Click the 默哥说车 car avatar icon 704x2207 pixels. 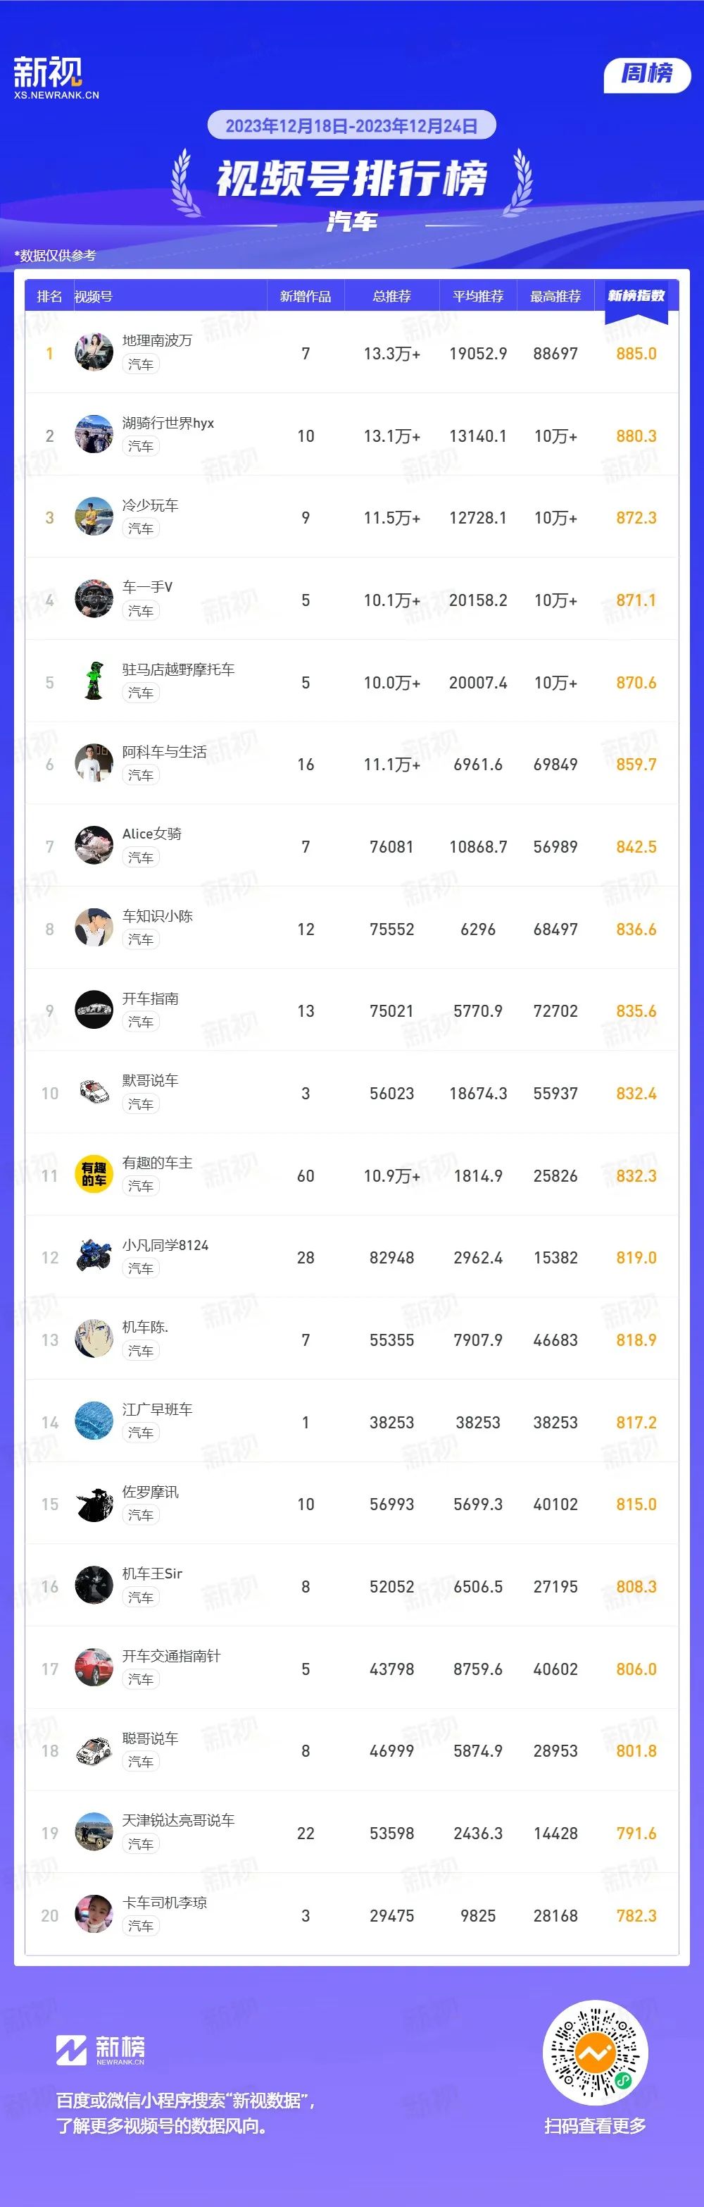(94, 1092)
